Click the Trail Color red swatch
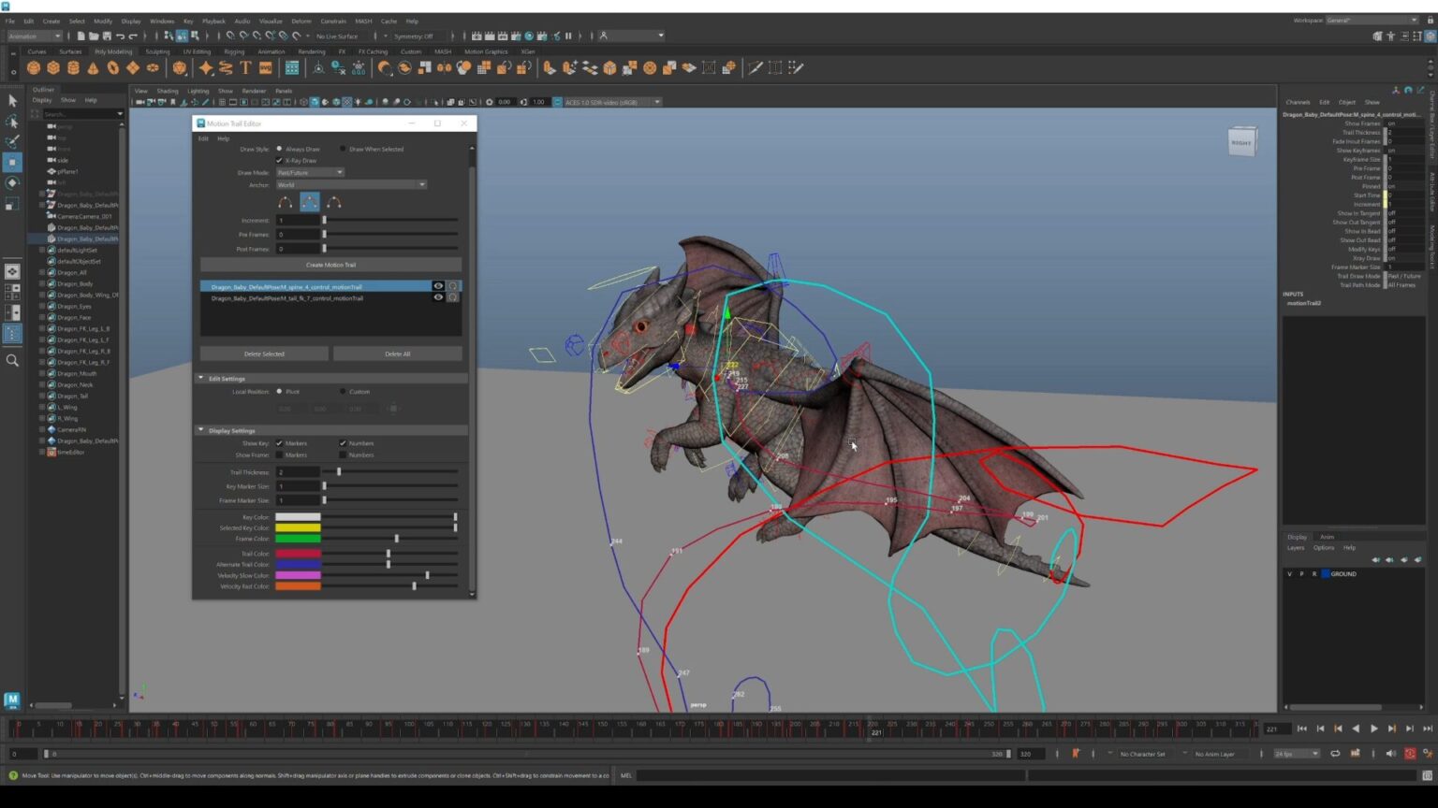 pyautogui.click(x=298, y=554)
